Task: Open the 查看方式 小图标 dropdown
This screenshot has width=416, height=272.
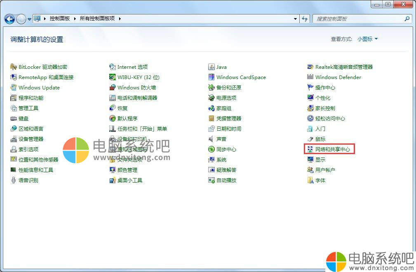Action: pos(367,39)
